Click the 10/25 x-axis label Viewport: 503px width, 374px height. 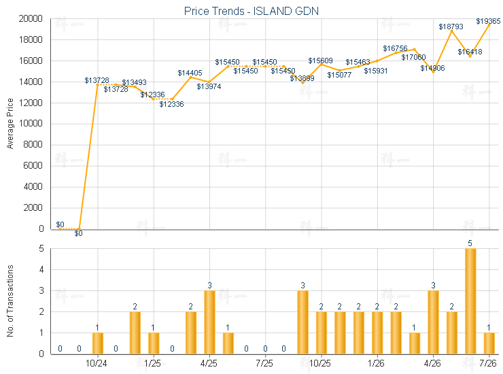(320, 363)
